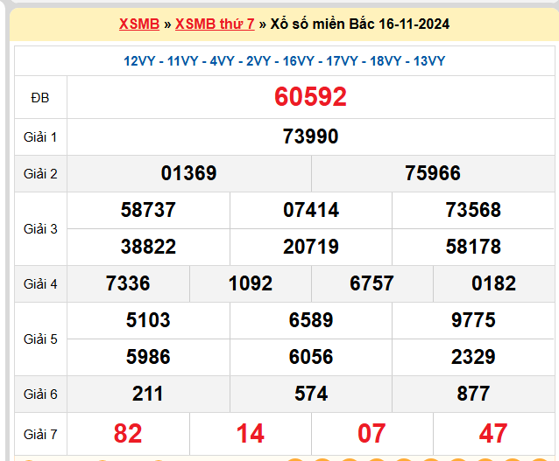This screenshot has width=559, height=461.
Task: Select special prize number 60592
Action: coord(310,97)
